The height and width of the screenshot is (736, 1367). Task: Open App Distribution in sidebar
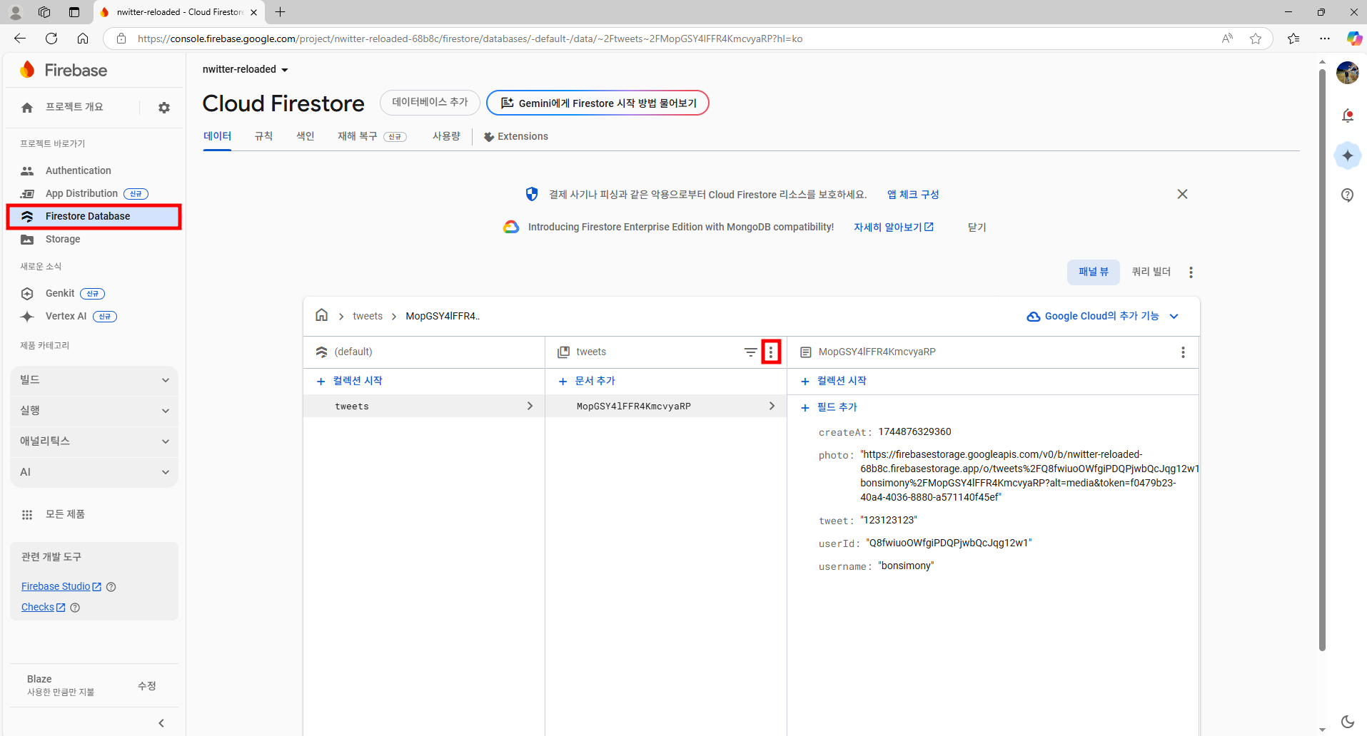pos(81,193)
